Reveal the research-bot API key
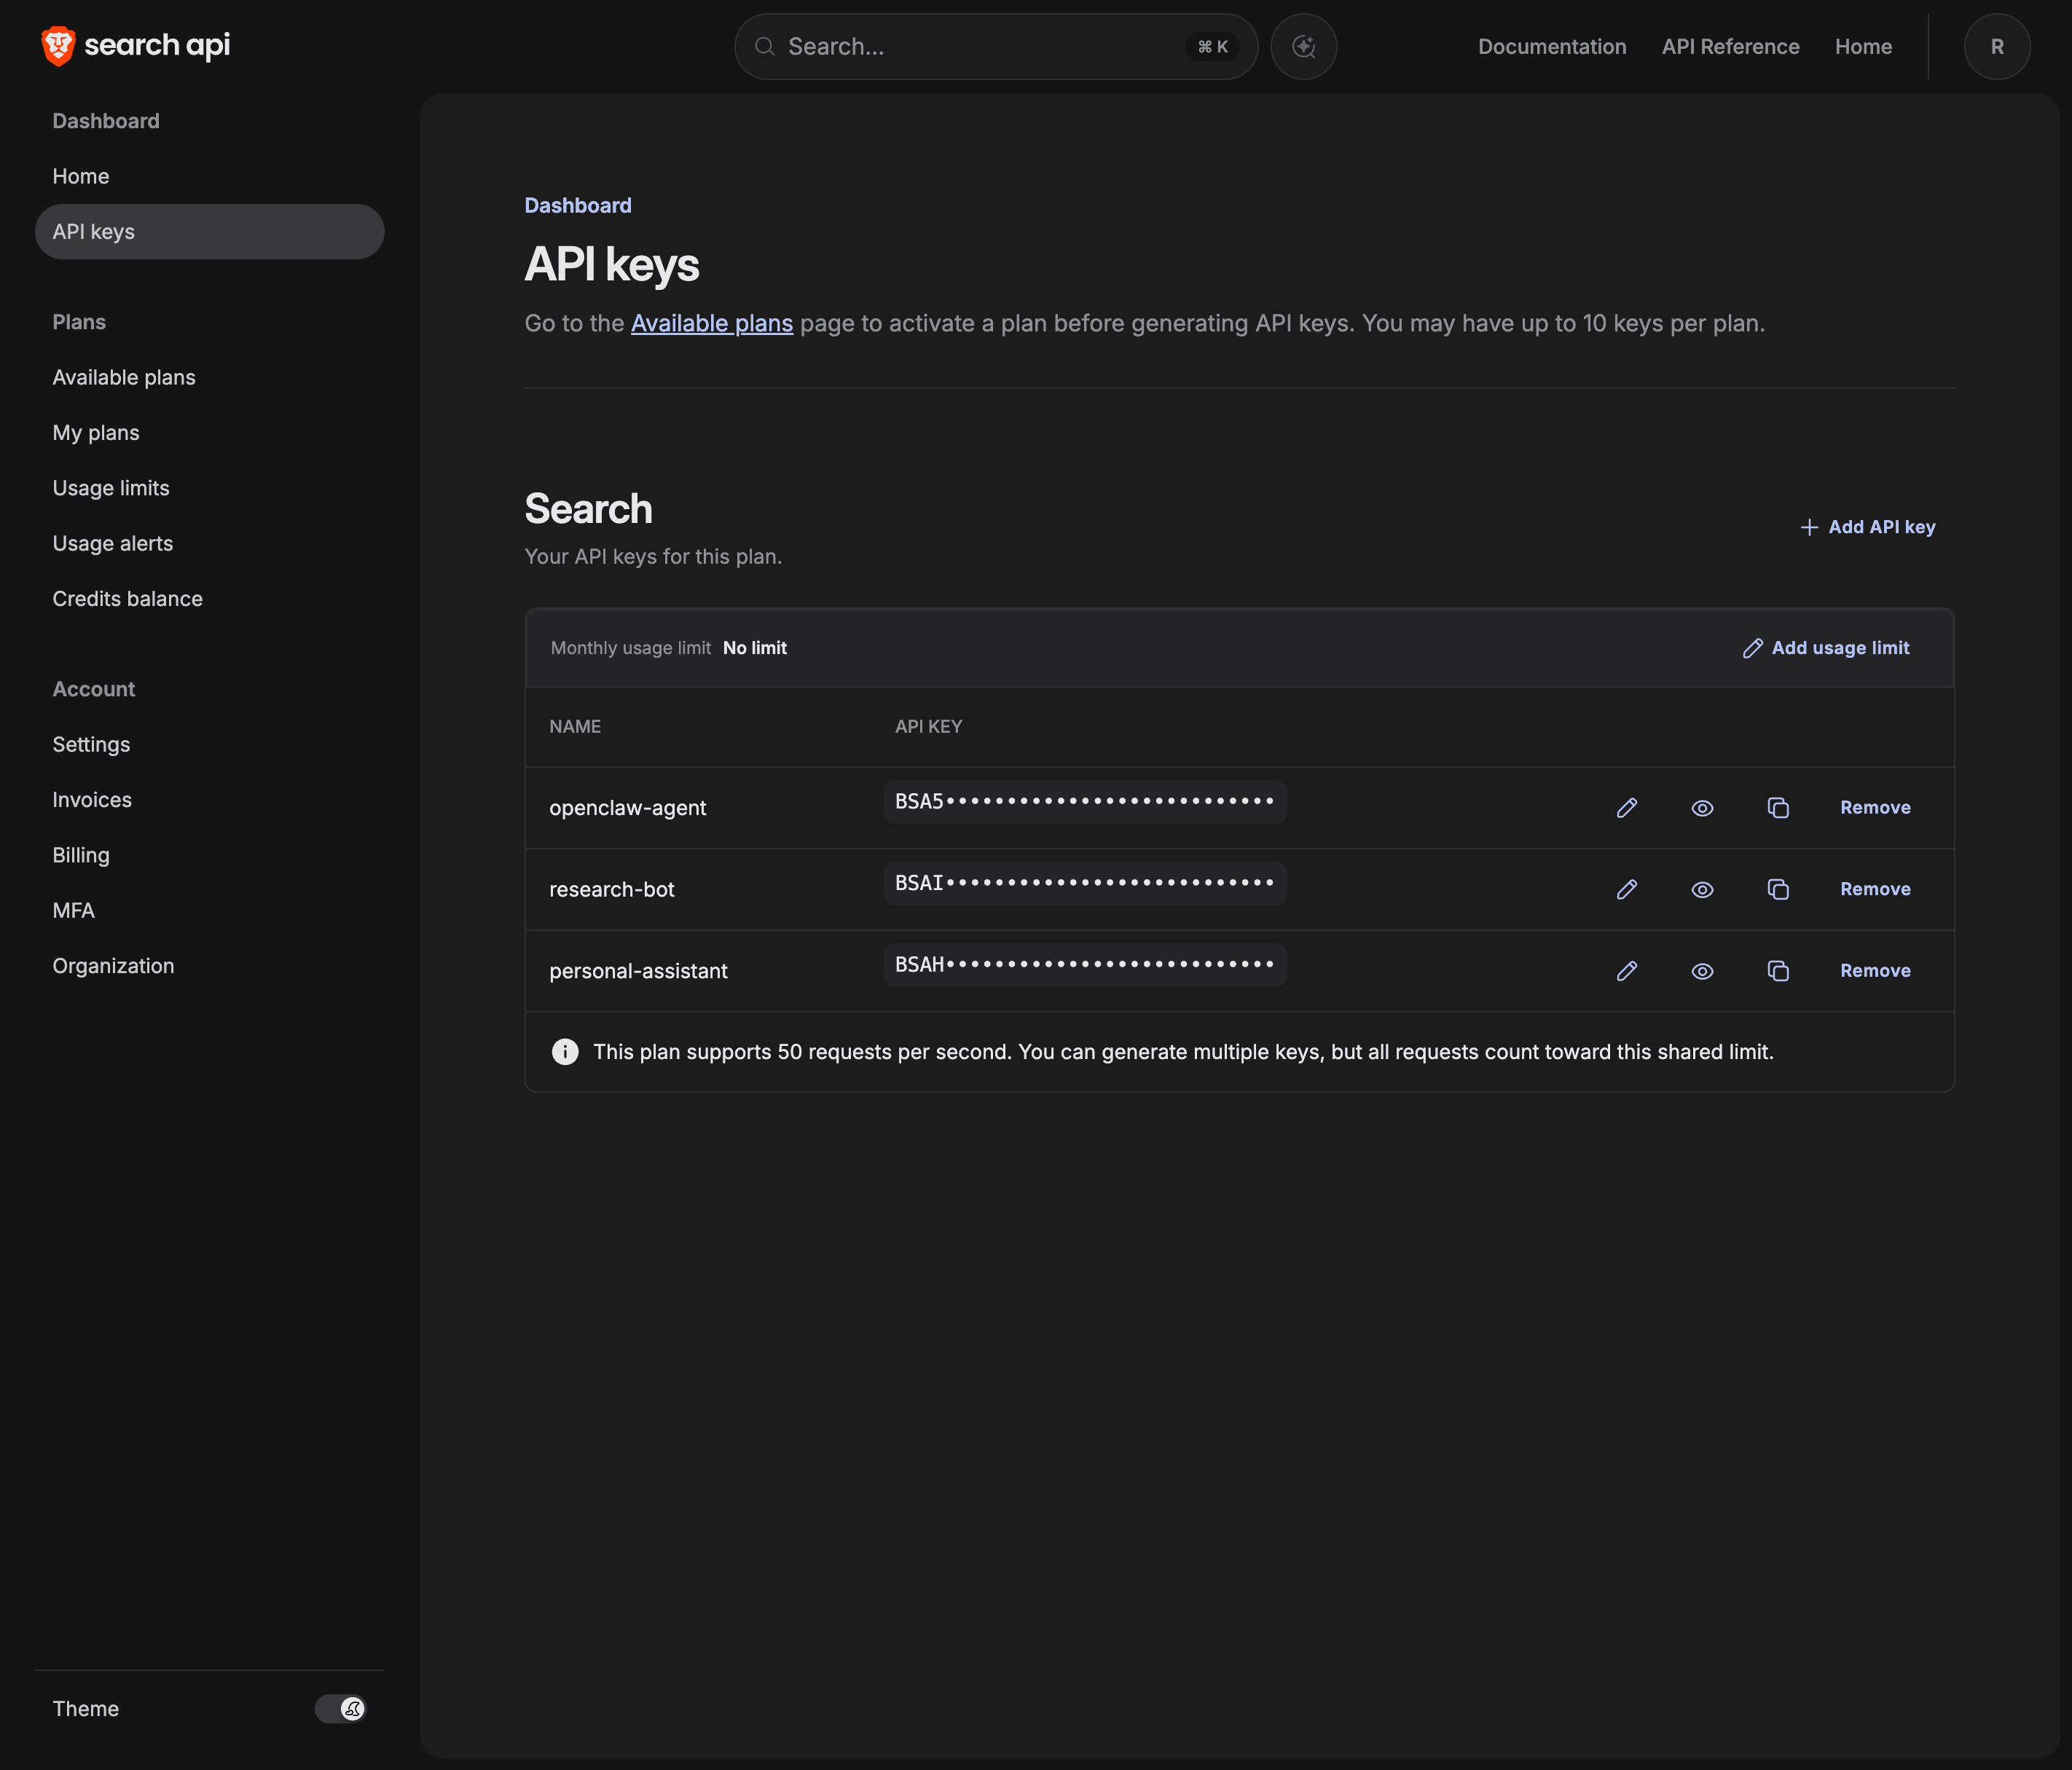 pos(1702,890)
